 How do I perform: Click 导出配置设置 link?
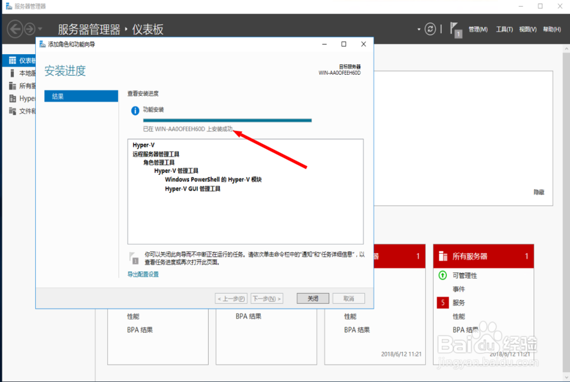point(143,274)
